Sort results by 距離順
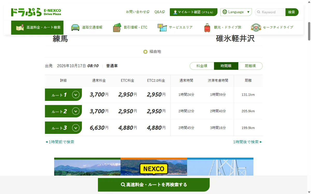The image size is (311, 194). (x=250, y=66)
